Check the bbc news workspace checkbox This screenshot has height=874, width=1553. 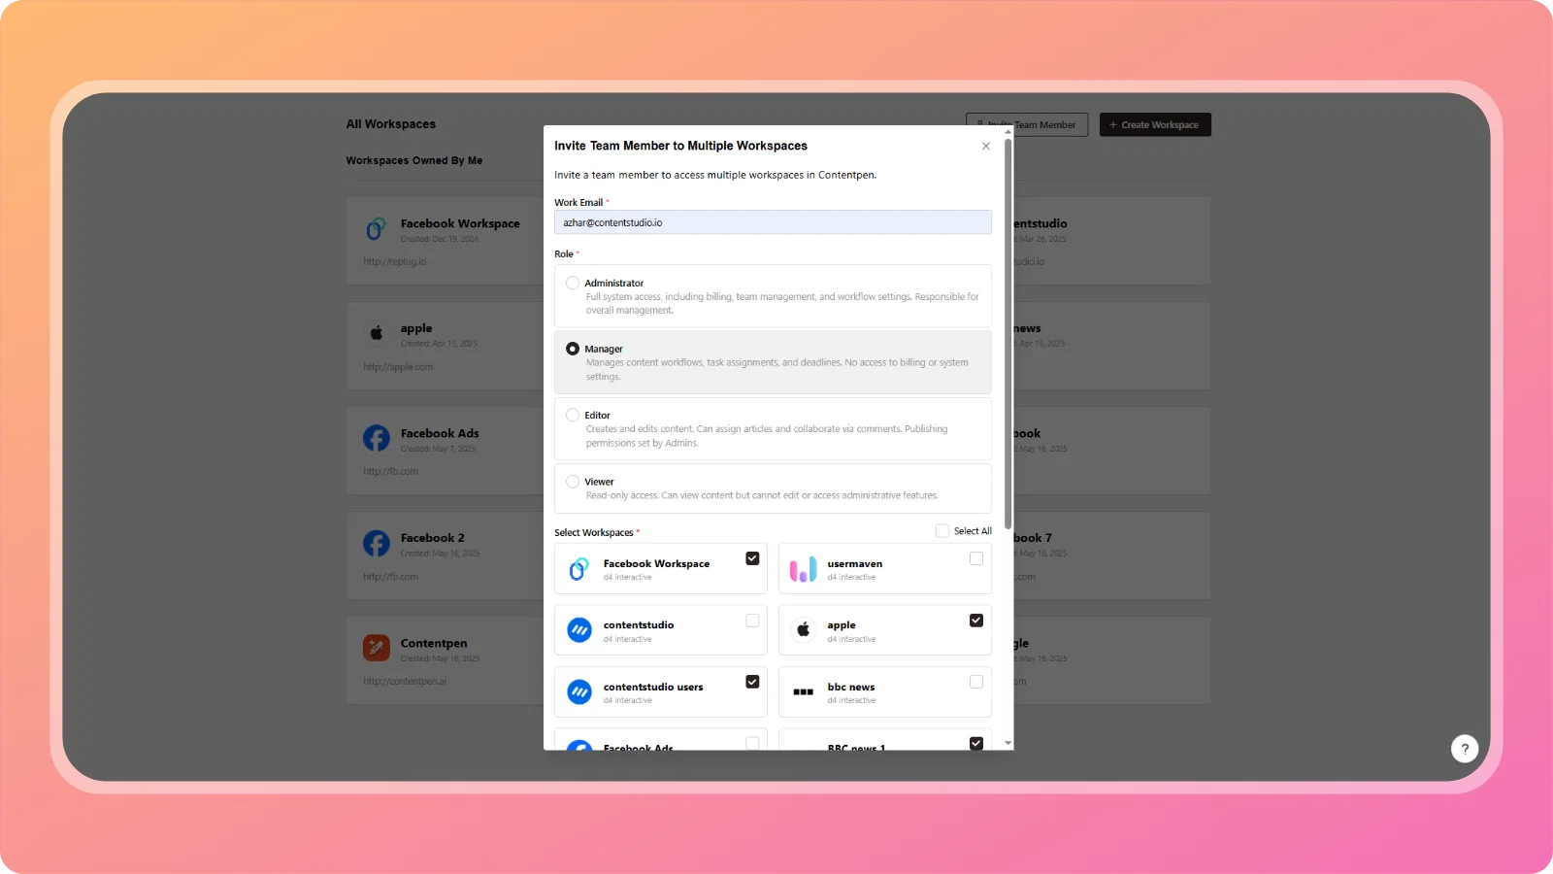[x=976, y=682]
